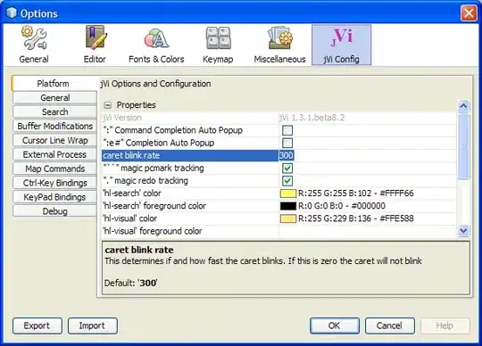Disable magic redo tracking checkbox
Viewport: 482px width, 346px height.
[287, 180]
